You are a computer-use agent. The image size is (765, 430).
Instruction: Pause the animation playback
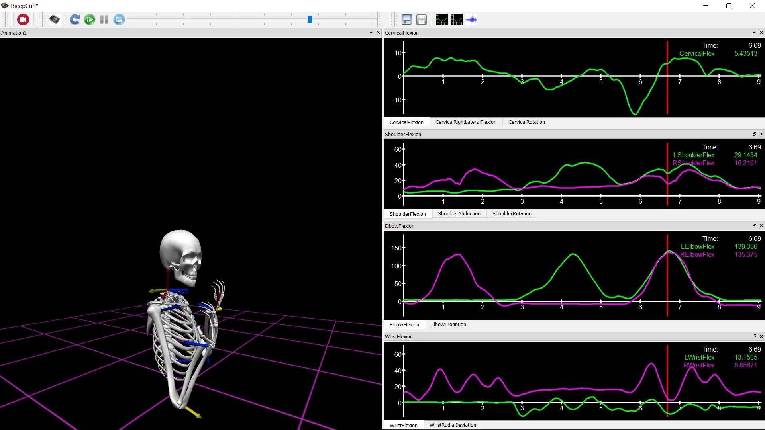(104, 20)
